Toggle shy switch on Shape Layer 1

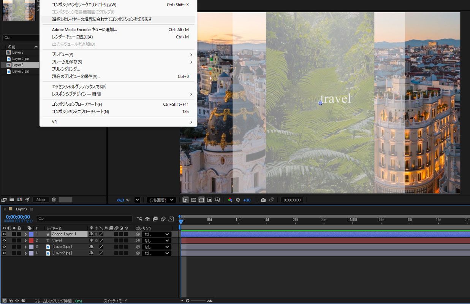tap(91, 234)
